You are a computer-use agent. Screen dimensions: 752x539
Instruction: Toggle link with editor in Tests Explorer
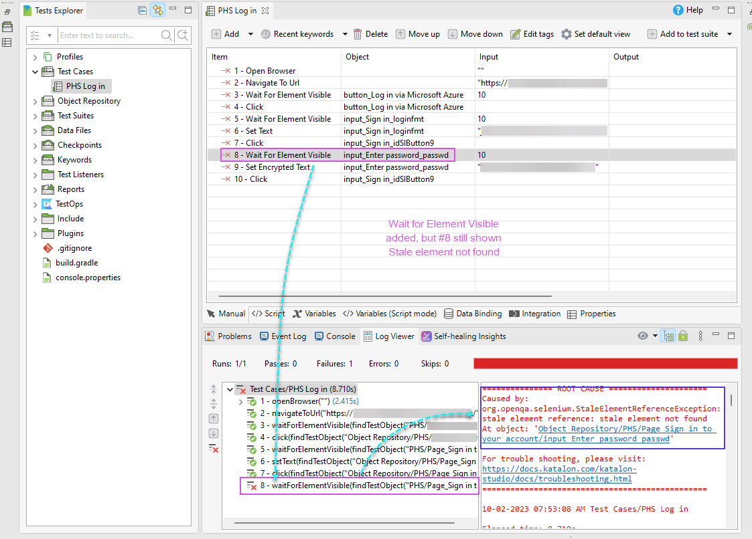click(x=157, y=10)
